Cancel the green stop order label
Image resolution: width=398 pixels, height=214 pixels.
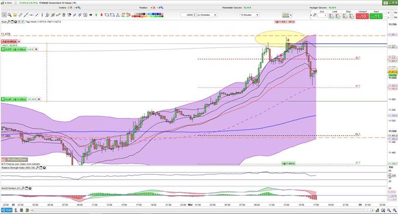pyautogui.click(x=36, y=49)
